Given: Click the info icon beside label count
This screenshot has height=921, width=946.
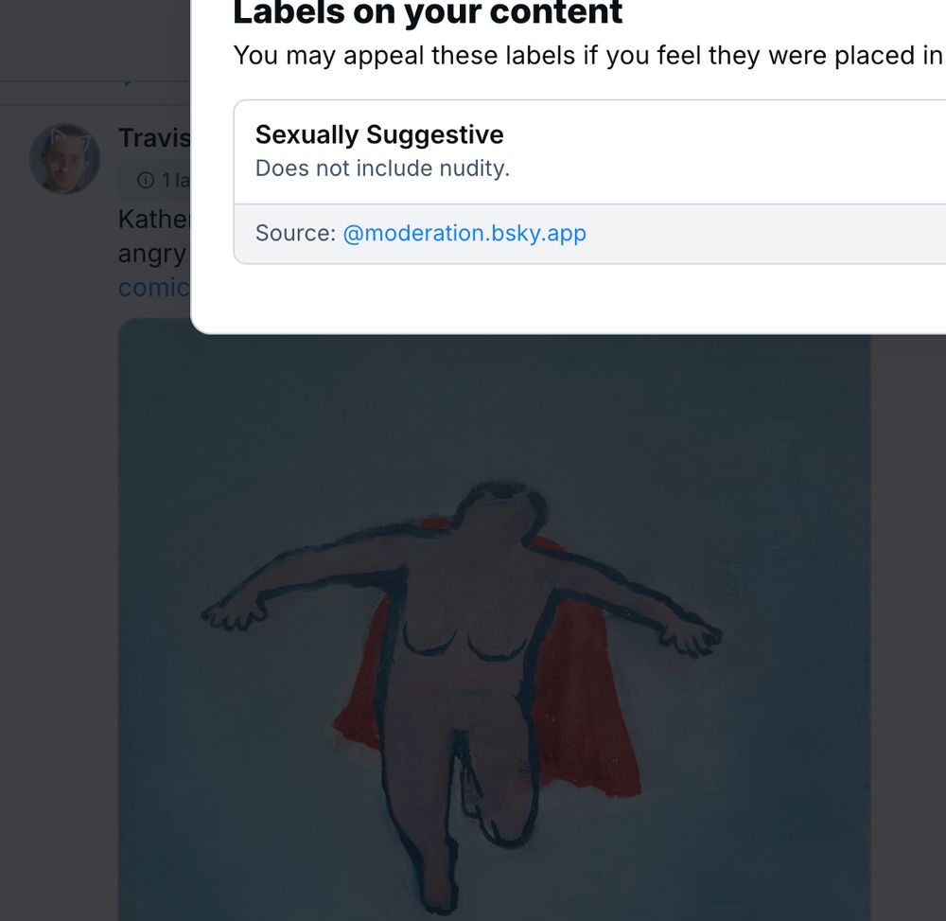Looking at the screenshot, I should [146, 180].
